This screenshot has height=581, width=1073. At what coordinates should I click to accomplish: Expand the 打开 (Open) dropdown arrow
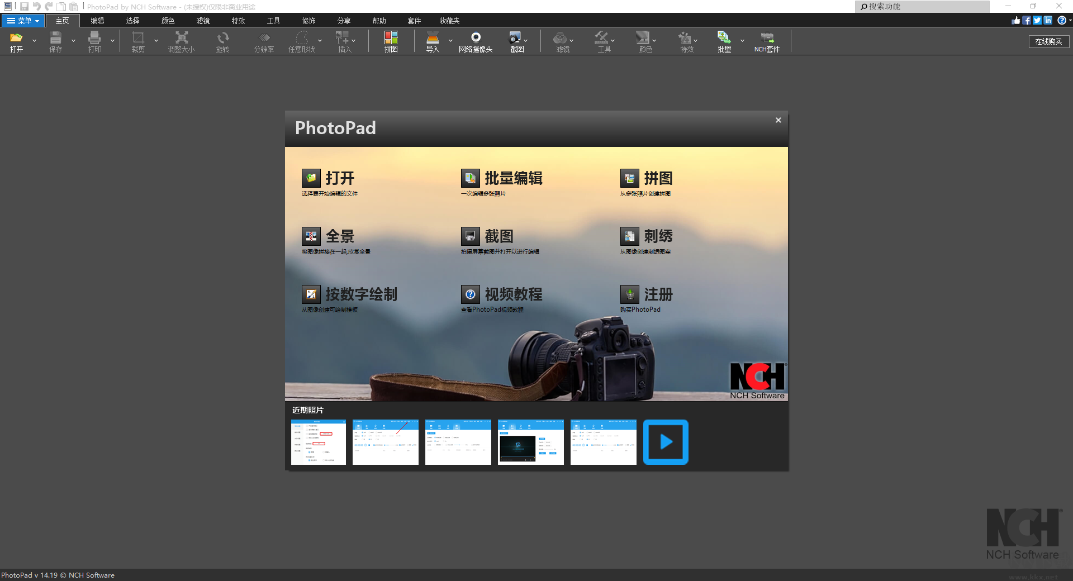[34, 41]
